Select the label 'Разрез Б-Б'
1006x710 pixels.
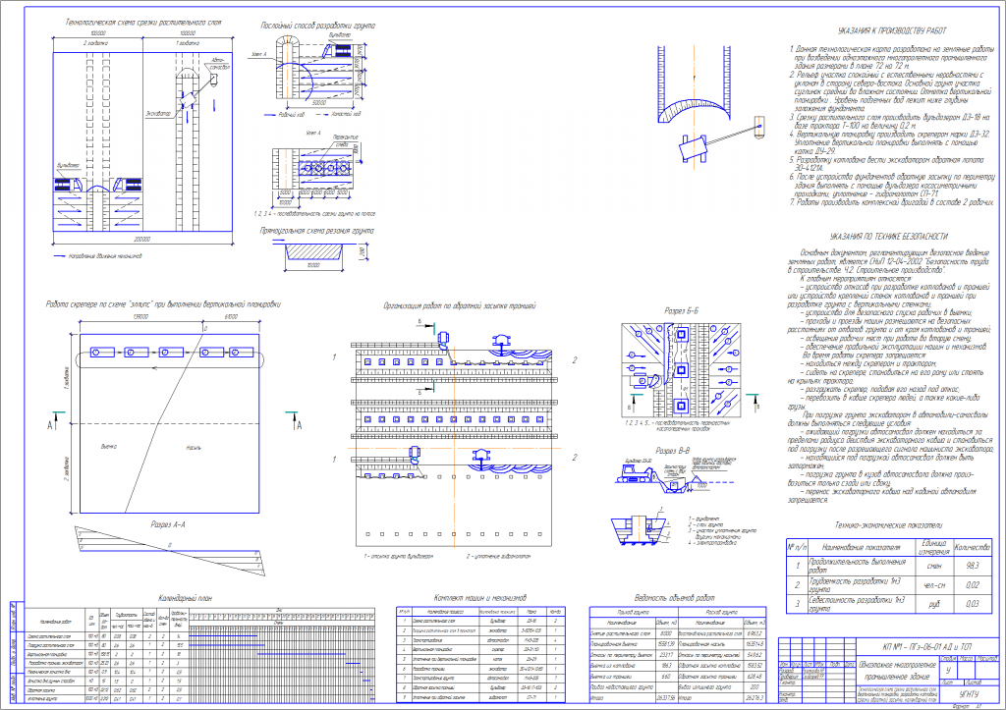(x=682, y=311)
